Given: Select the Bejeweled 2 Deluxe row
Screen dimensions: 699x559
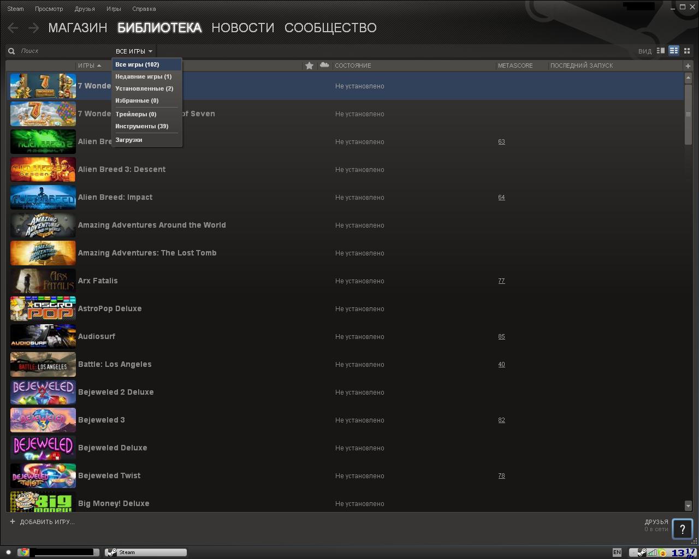Looking at the screenshot, I should coord(346,392).
